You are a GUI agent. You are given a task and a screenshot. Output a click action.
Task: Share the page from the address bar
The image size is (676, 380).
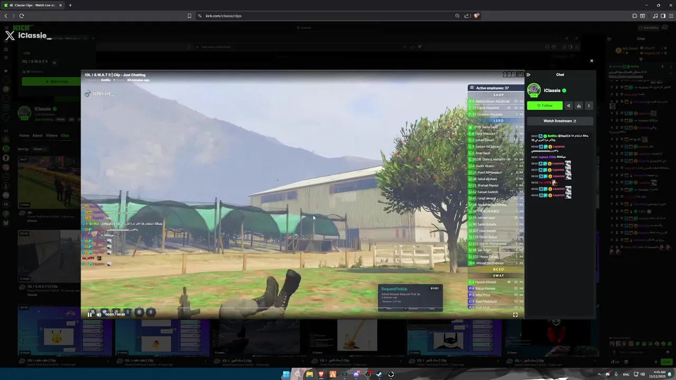click(x=466, y=16)
